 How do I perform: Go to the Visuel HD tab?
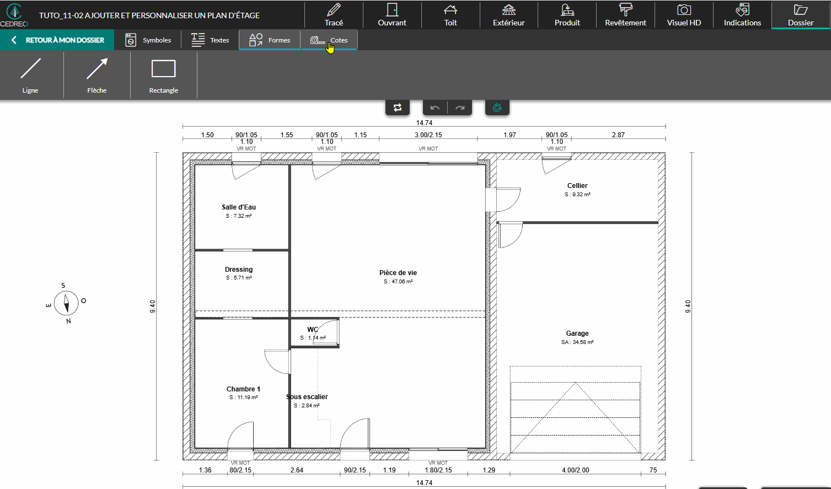coord(684,15)
